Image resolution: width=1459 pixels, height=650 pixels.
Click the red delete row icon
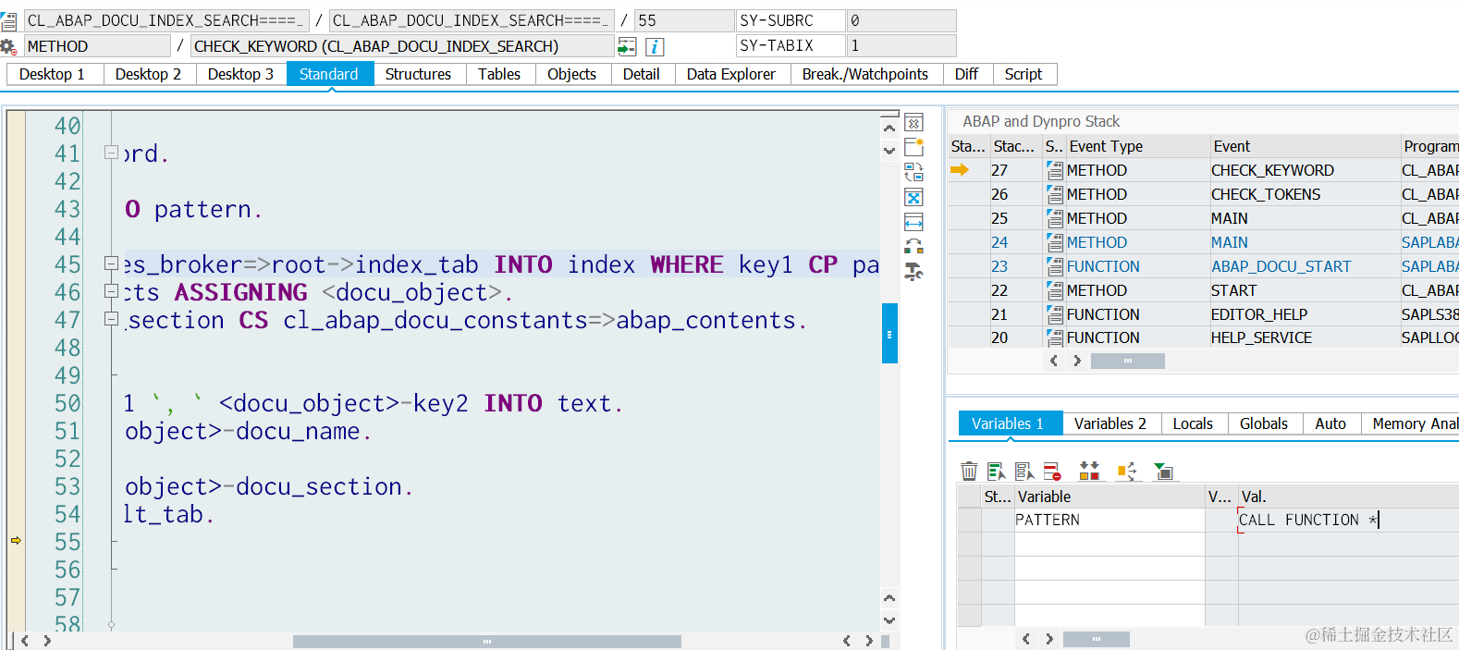[x=1052, y=472]
